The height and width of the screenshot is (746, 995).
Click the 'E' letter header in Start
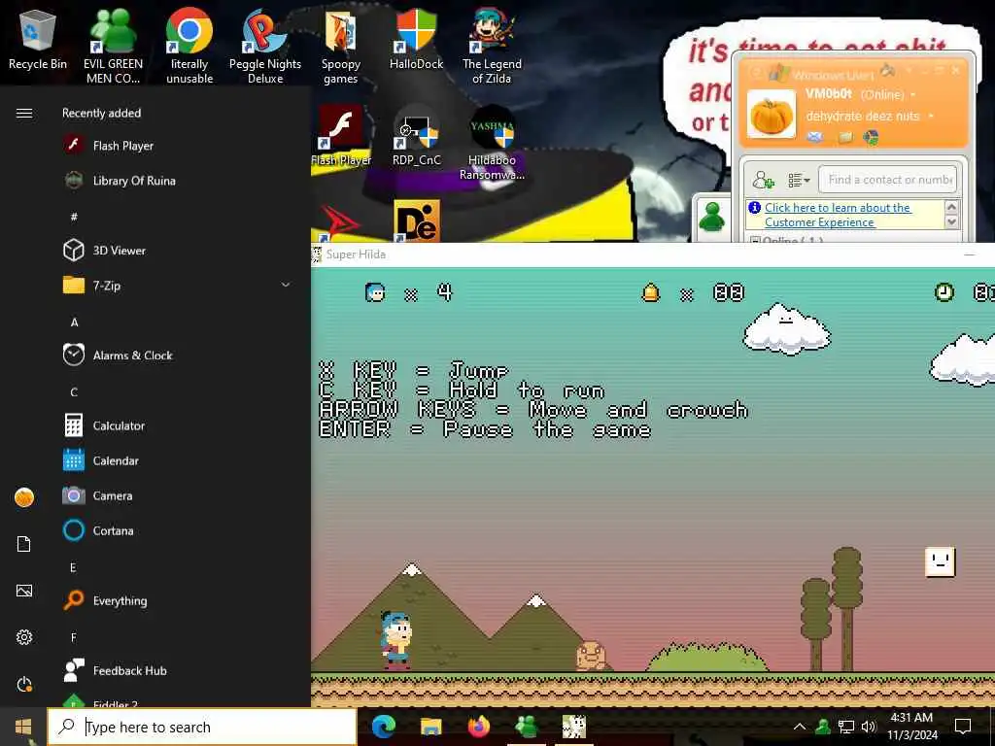coord(74,567)
